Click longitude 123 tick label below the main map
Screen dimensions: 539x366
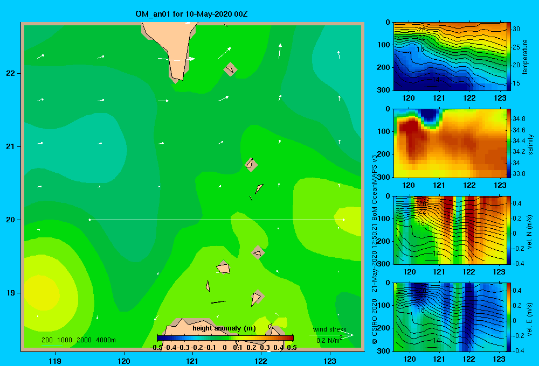(330, 361)
